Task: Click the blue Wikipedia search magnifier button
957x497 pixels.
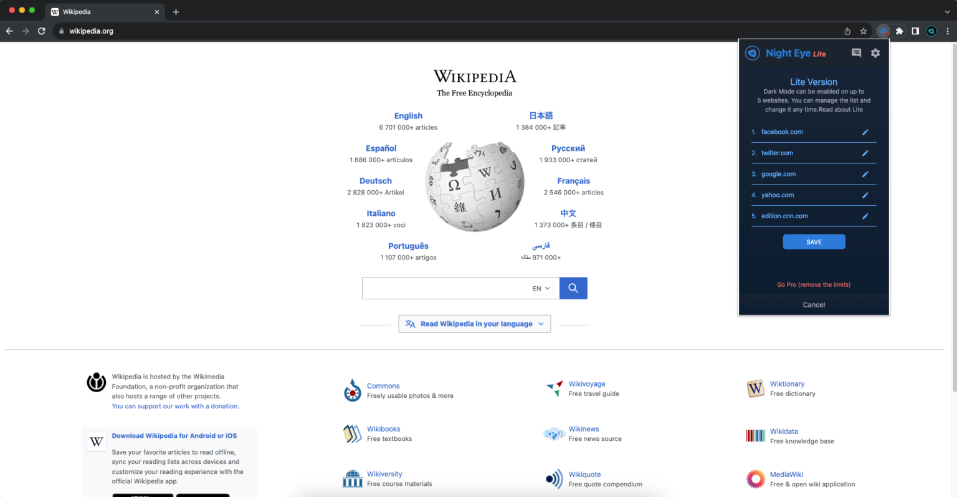Action: (573, 288)
